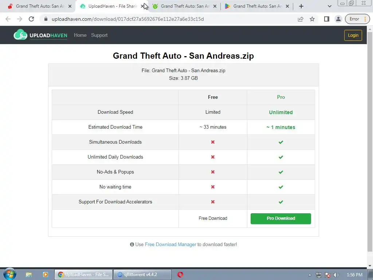Open the browser side panel icon
This screenshot has width=373, height=280.
click(x=327, y=19)
